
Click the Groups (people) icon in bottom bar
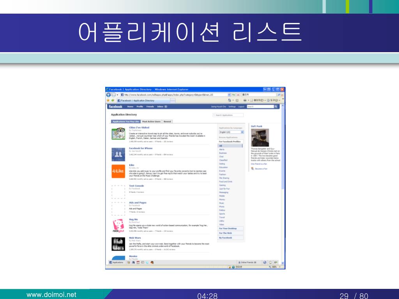(x=133, y=262)
